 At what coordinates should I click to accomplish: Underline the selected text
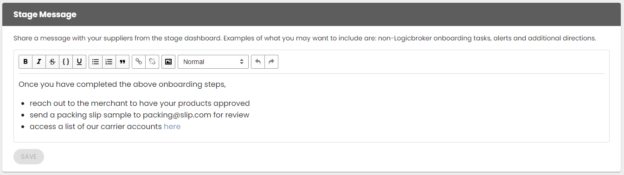point(79,62)
